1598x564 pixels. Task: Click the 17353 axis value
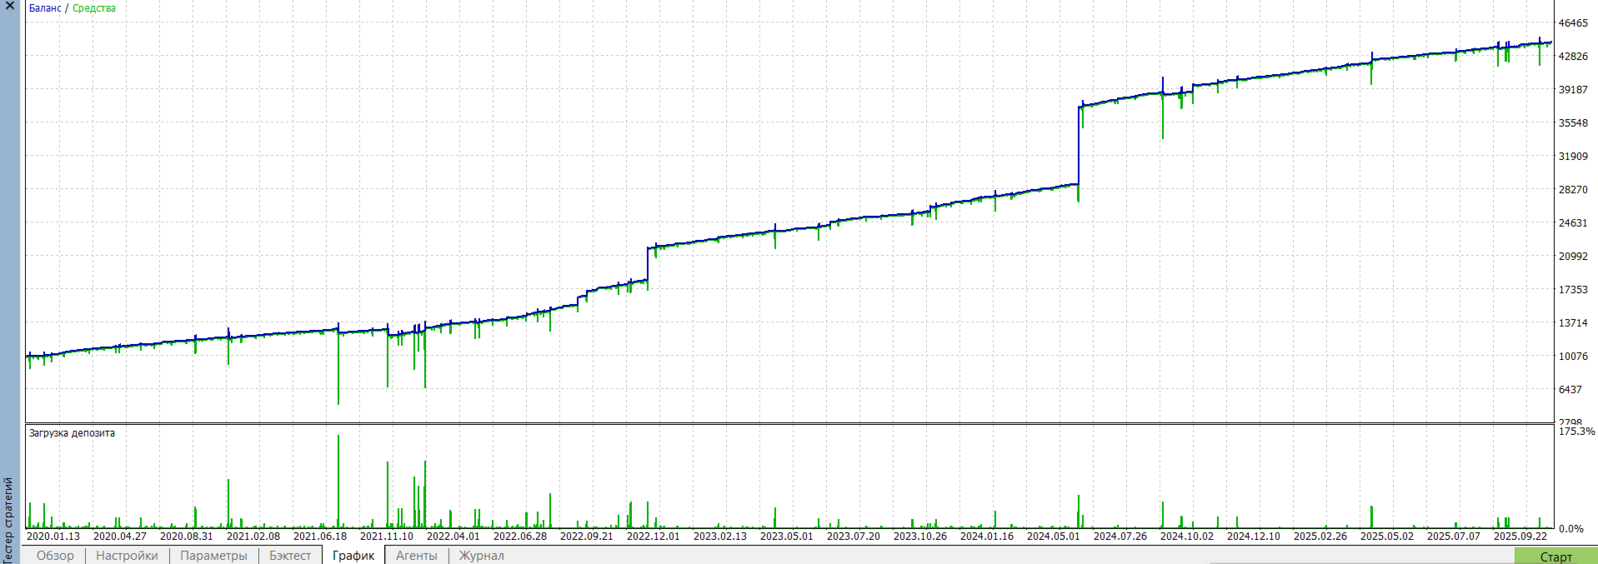[1573, 290]
